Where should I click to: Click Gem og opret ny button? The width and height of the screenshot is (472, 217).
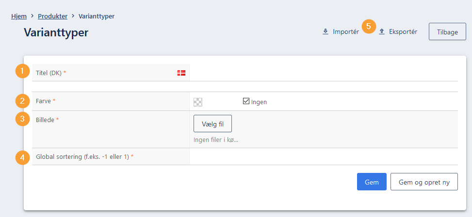(424, 182)
